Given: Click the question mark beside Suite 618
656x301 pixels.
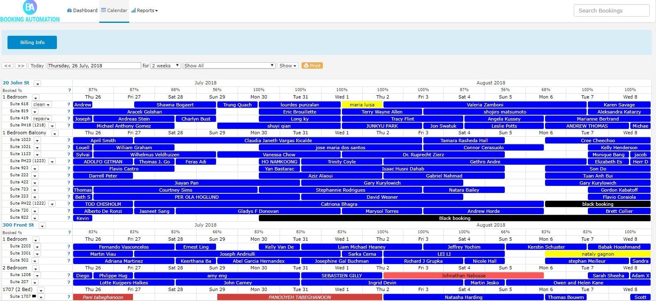Looking at the screenshot, I should (x=69, y=104).
